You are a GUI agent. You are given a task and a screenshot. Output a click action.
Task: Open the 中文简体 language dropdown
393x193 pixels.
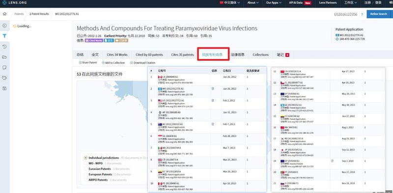[x=229, y=3]
